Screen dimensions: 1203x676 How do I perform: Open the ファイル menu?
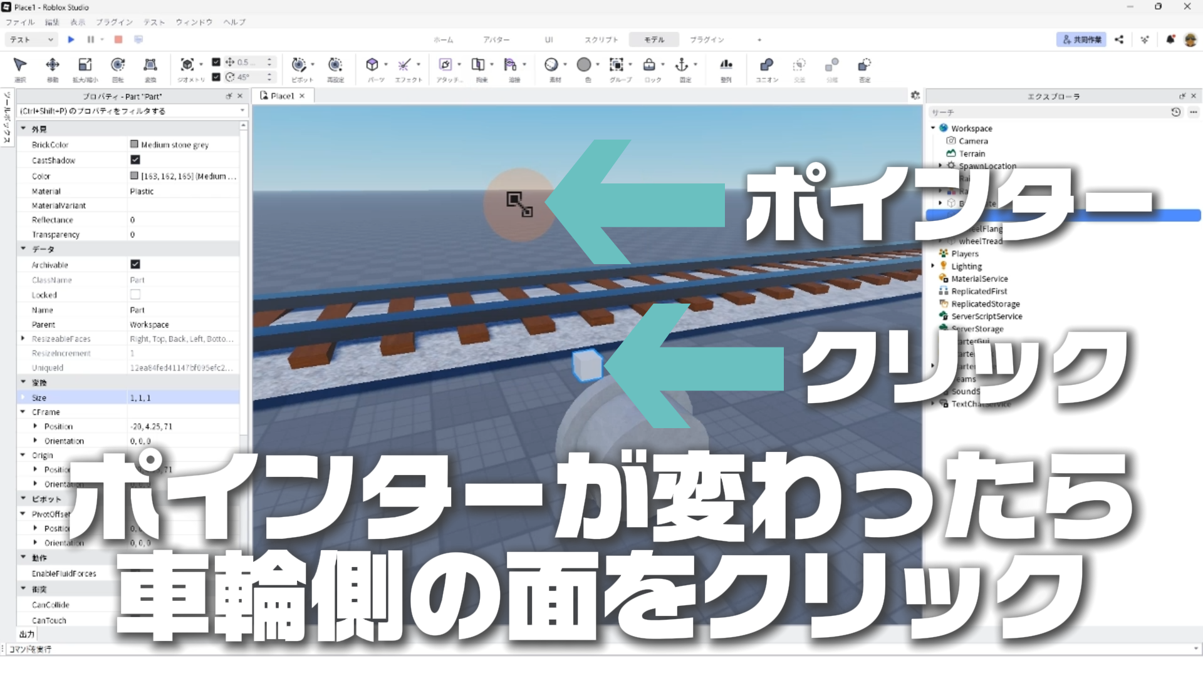click(20, 22)
